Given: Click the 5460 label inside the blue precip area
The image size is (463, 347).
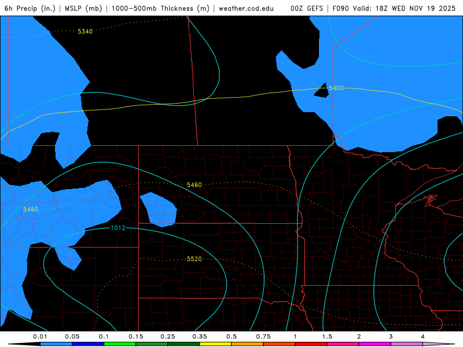Looking at the screenshot, I should pos(31,209).
